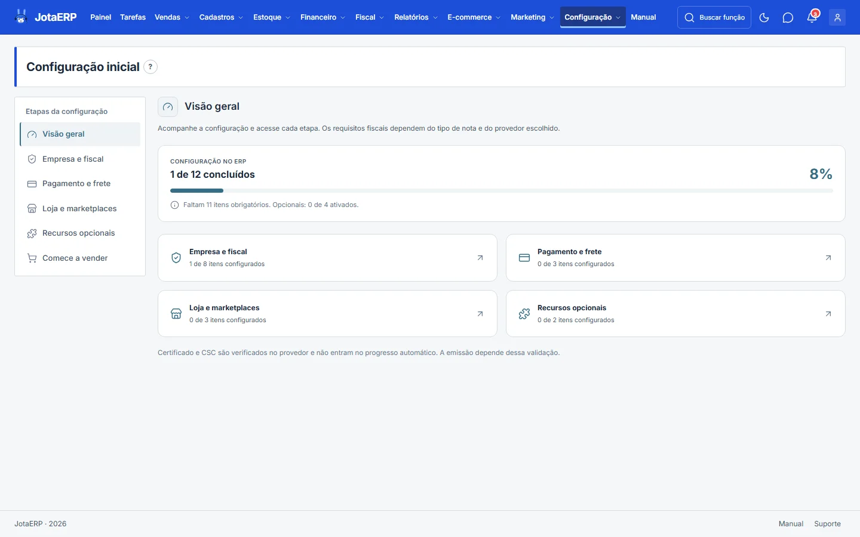Image resolution: width=860 pixels, height=537 pixels.
Task: Open the chat messages bubble icon
Action: pos(788,17)
